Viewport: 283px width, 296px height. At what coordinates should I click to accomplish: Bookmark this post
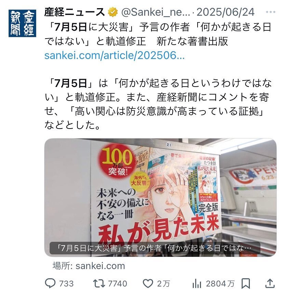pos(245,283)
